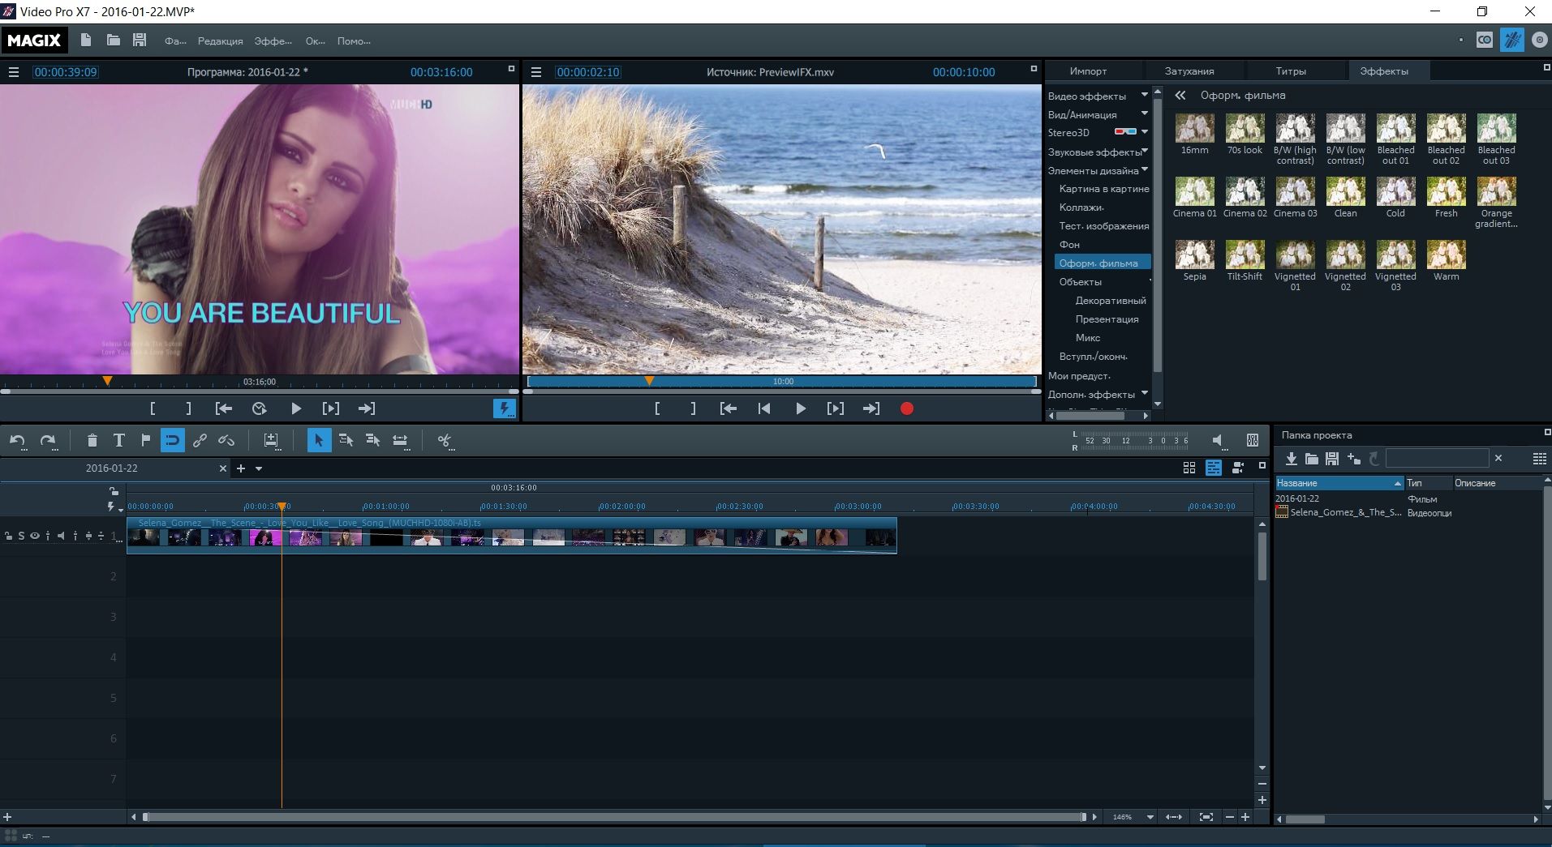Import file into project folder icon
1552x847 pixels.
pyautogui.click(x=1291, y=459)
